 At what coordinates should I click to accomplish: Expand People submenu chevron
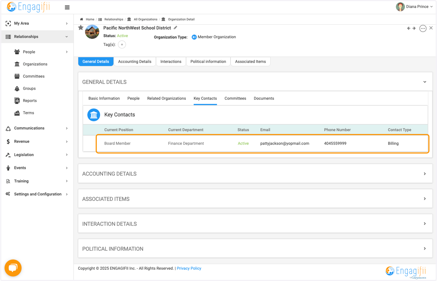click(x=67, y=52)
